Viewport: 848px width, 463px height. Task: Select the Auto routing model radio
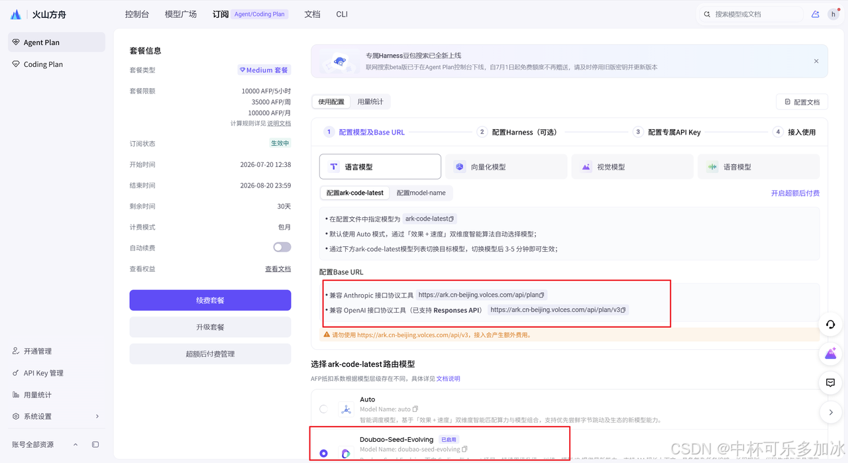[323, 409]
